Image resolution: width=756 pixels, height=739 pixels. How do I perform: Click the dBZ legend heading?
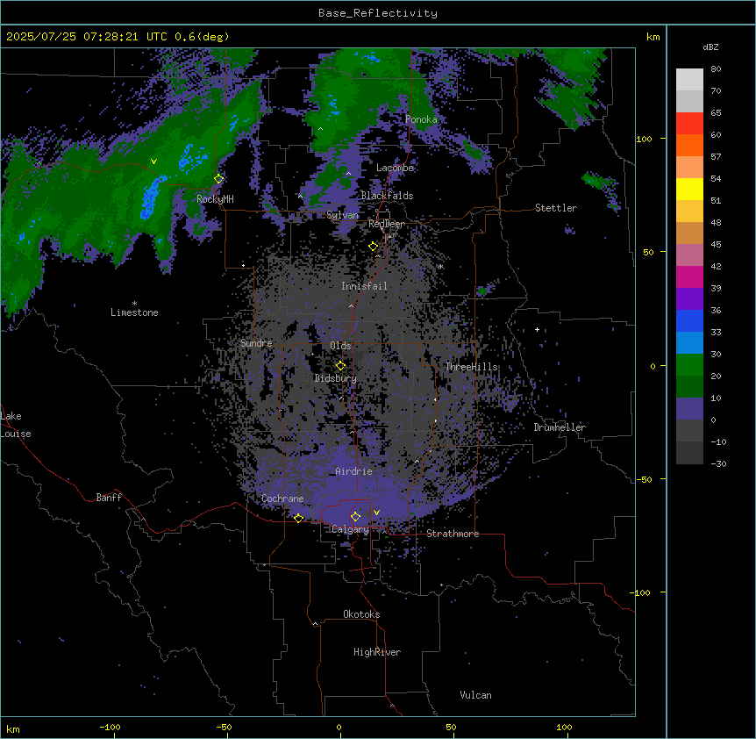point(710,47)
